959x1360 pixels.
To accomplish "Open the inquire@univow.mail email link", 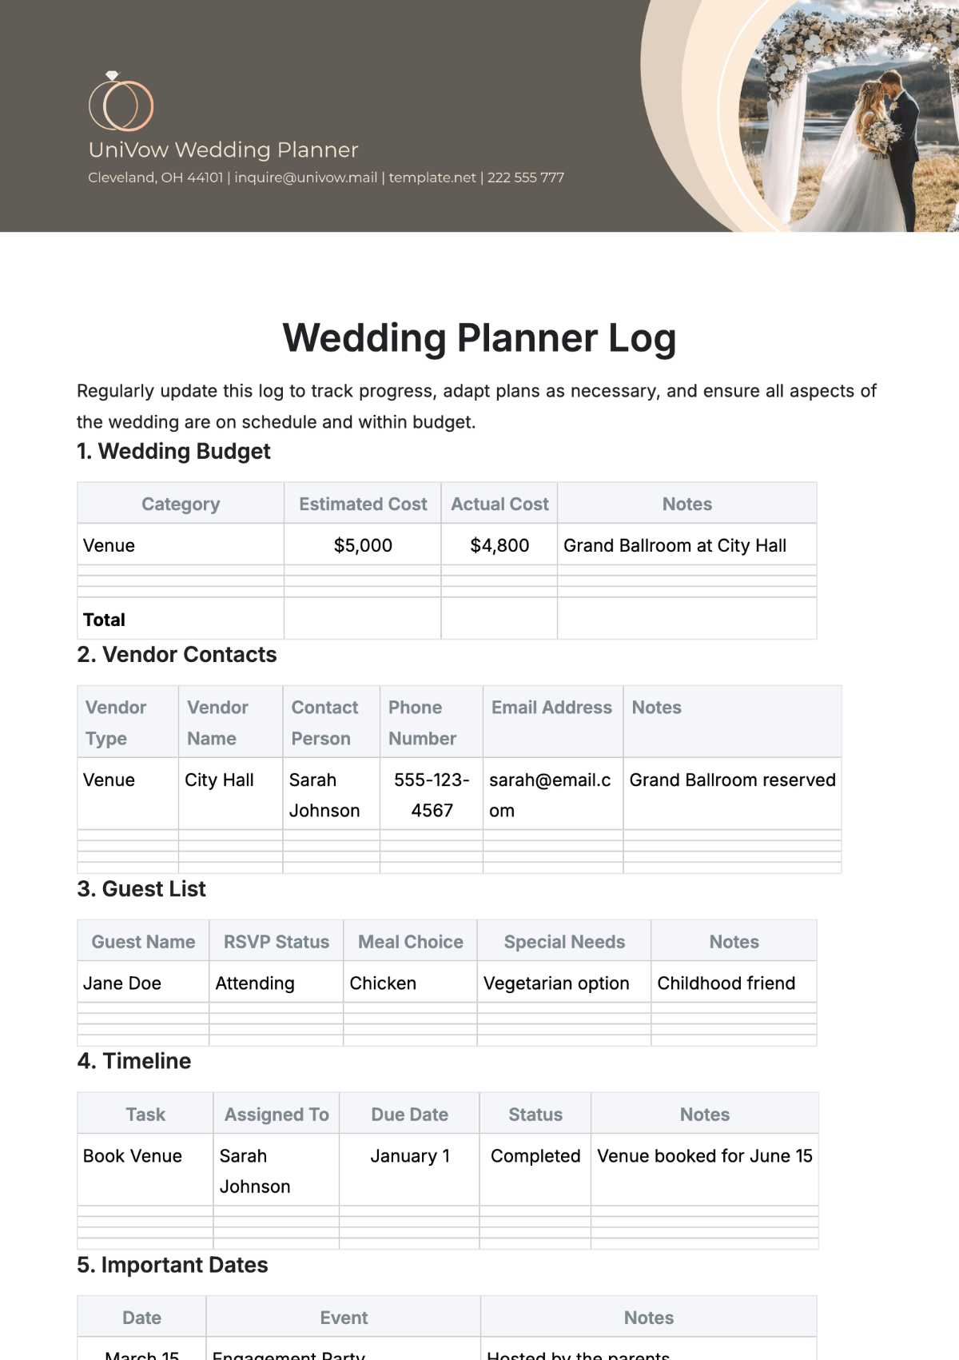I will tap(305, 177).
